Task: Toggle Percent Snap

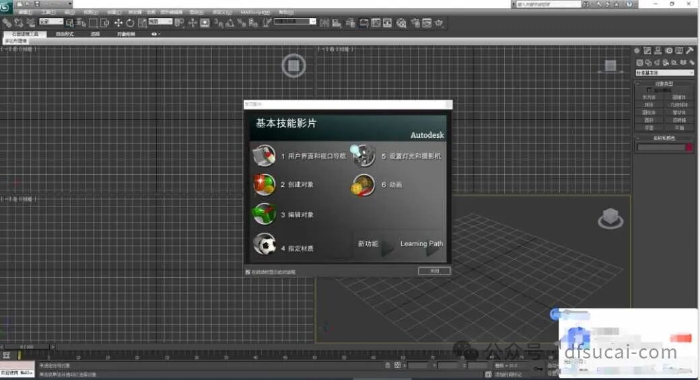Action: (242, 23)
